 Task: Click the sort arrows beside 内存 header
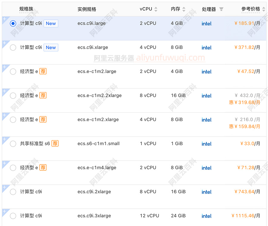184,9
